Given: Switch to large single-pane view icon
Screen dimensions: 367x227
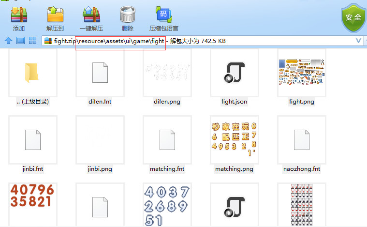Looking at the screenshot, I should 20,41.
